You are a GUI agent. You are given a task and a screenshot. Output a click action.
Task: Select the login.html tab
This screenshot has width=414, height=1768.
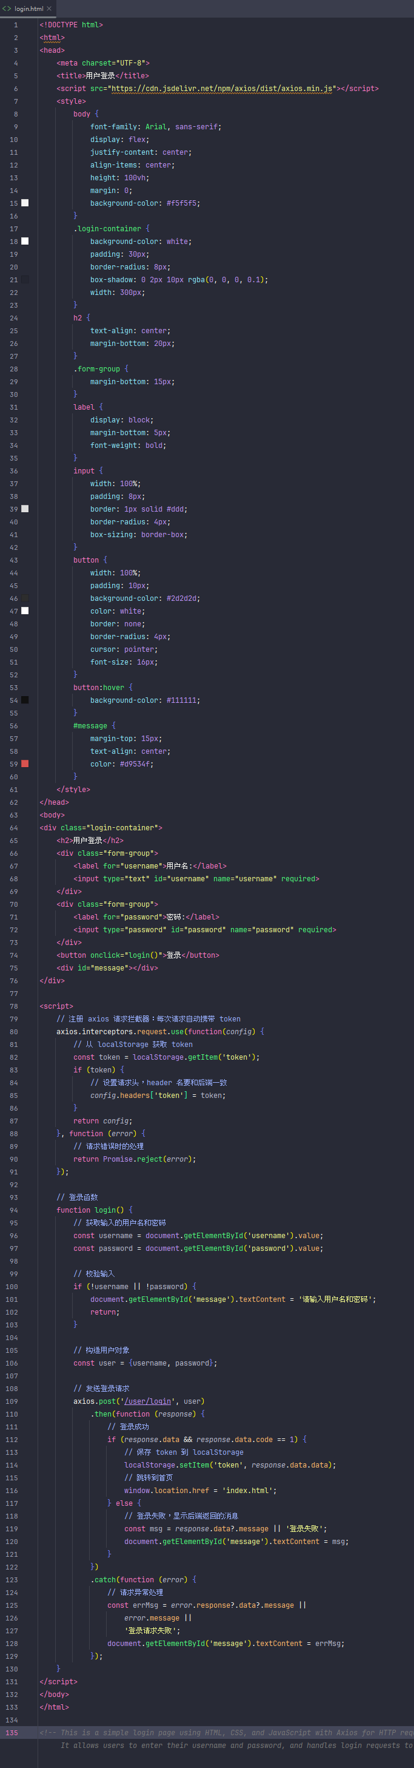(x=27, y=9)
